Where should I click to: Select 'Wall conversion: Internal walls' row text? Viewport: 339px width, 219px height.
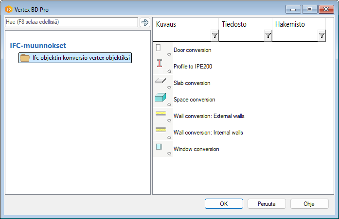click(208, 133)
